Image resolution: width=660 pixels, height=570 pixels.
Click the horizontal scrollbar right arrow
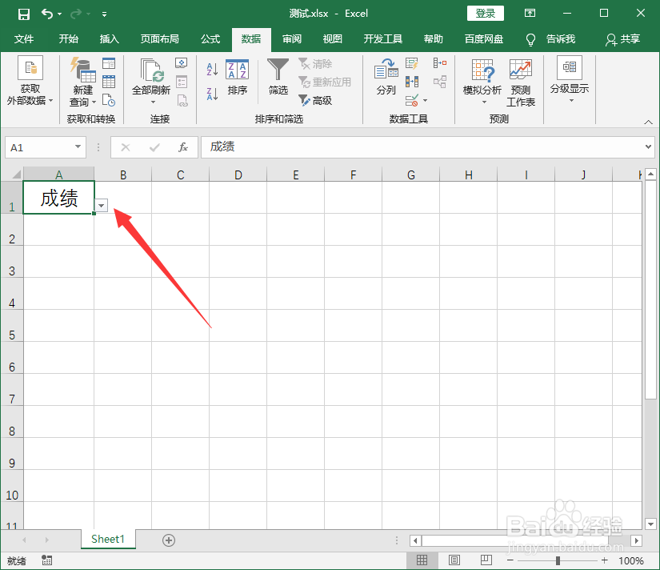[637, 540]
